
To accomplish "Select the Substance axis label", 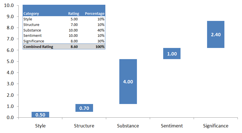I will pyautogui.click(x=128, y=126).
